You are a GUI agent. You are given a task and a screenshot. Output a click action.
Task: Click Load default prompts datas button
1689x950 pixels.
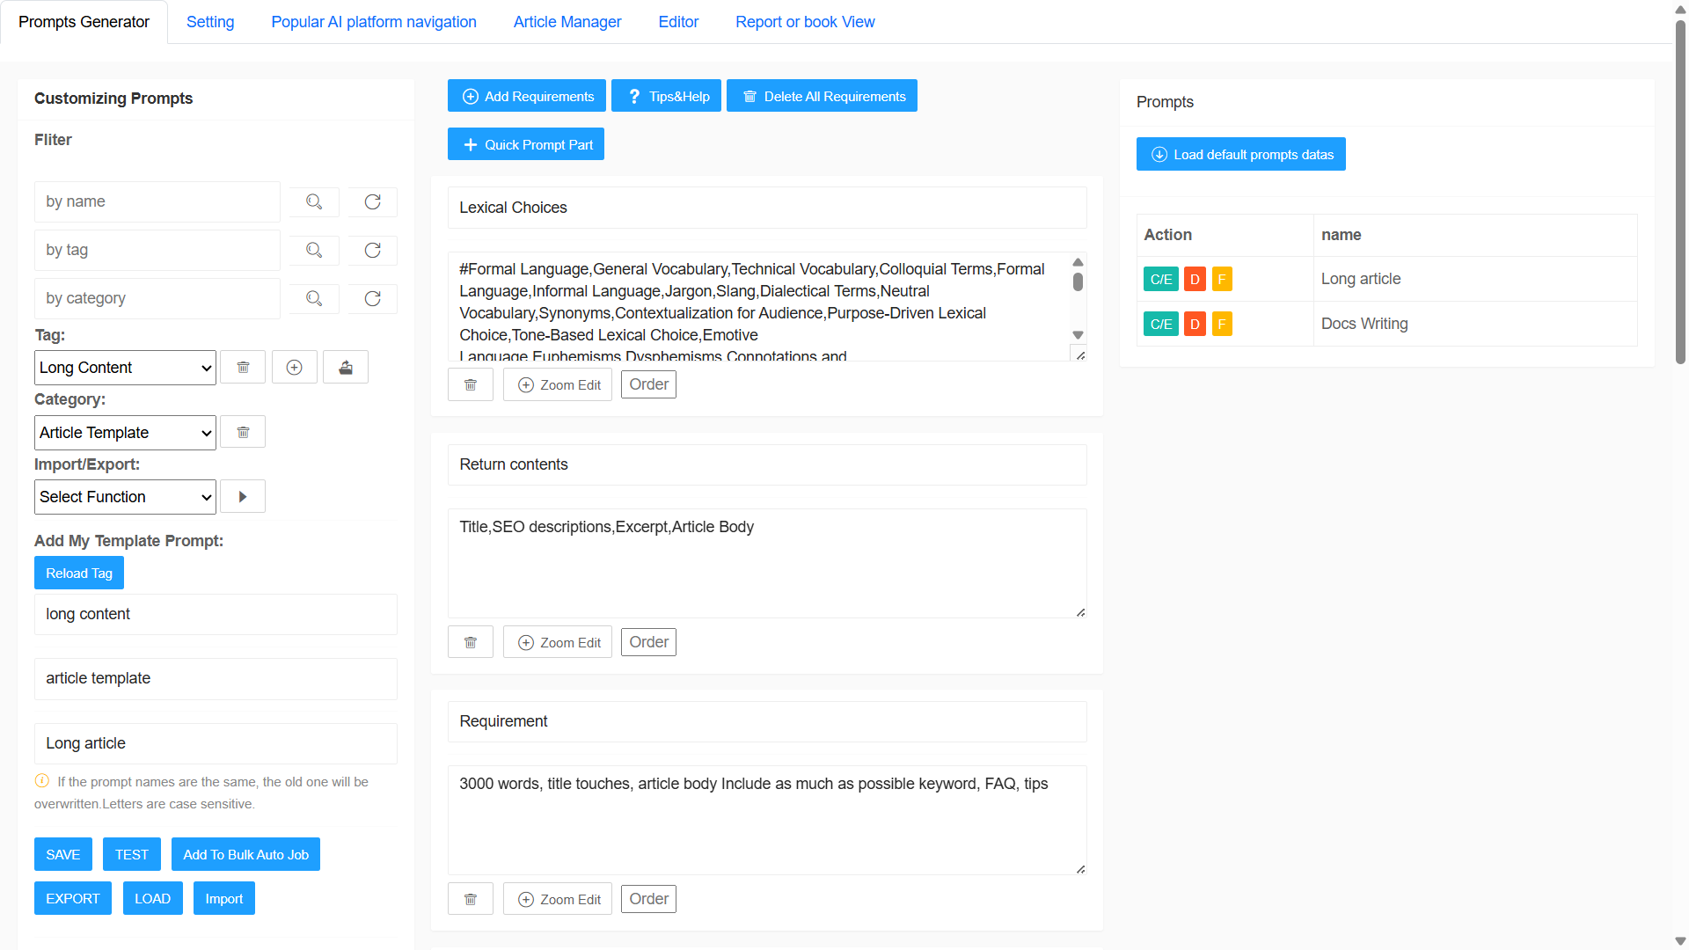(1240, 154)
